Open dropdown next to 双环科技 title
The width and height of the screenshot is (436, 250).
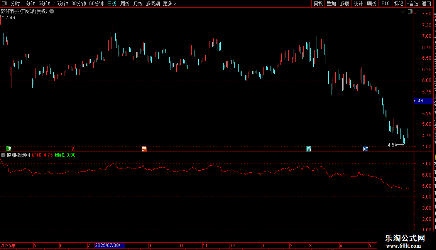[x=52, y=12]
